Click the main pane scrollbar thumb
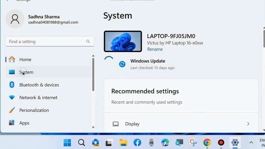The image size is (265, 149). [264, 38]
